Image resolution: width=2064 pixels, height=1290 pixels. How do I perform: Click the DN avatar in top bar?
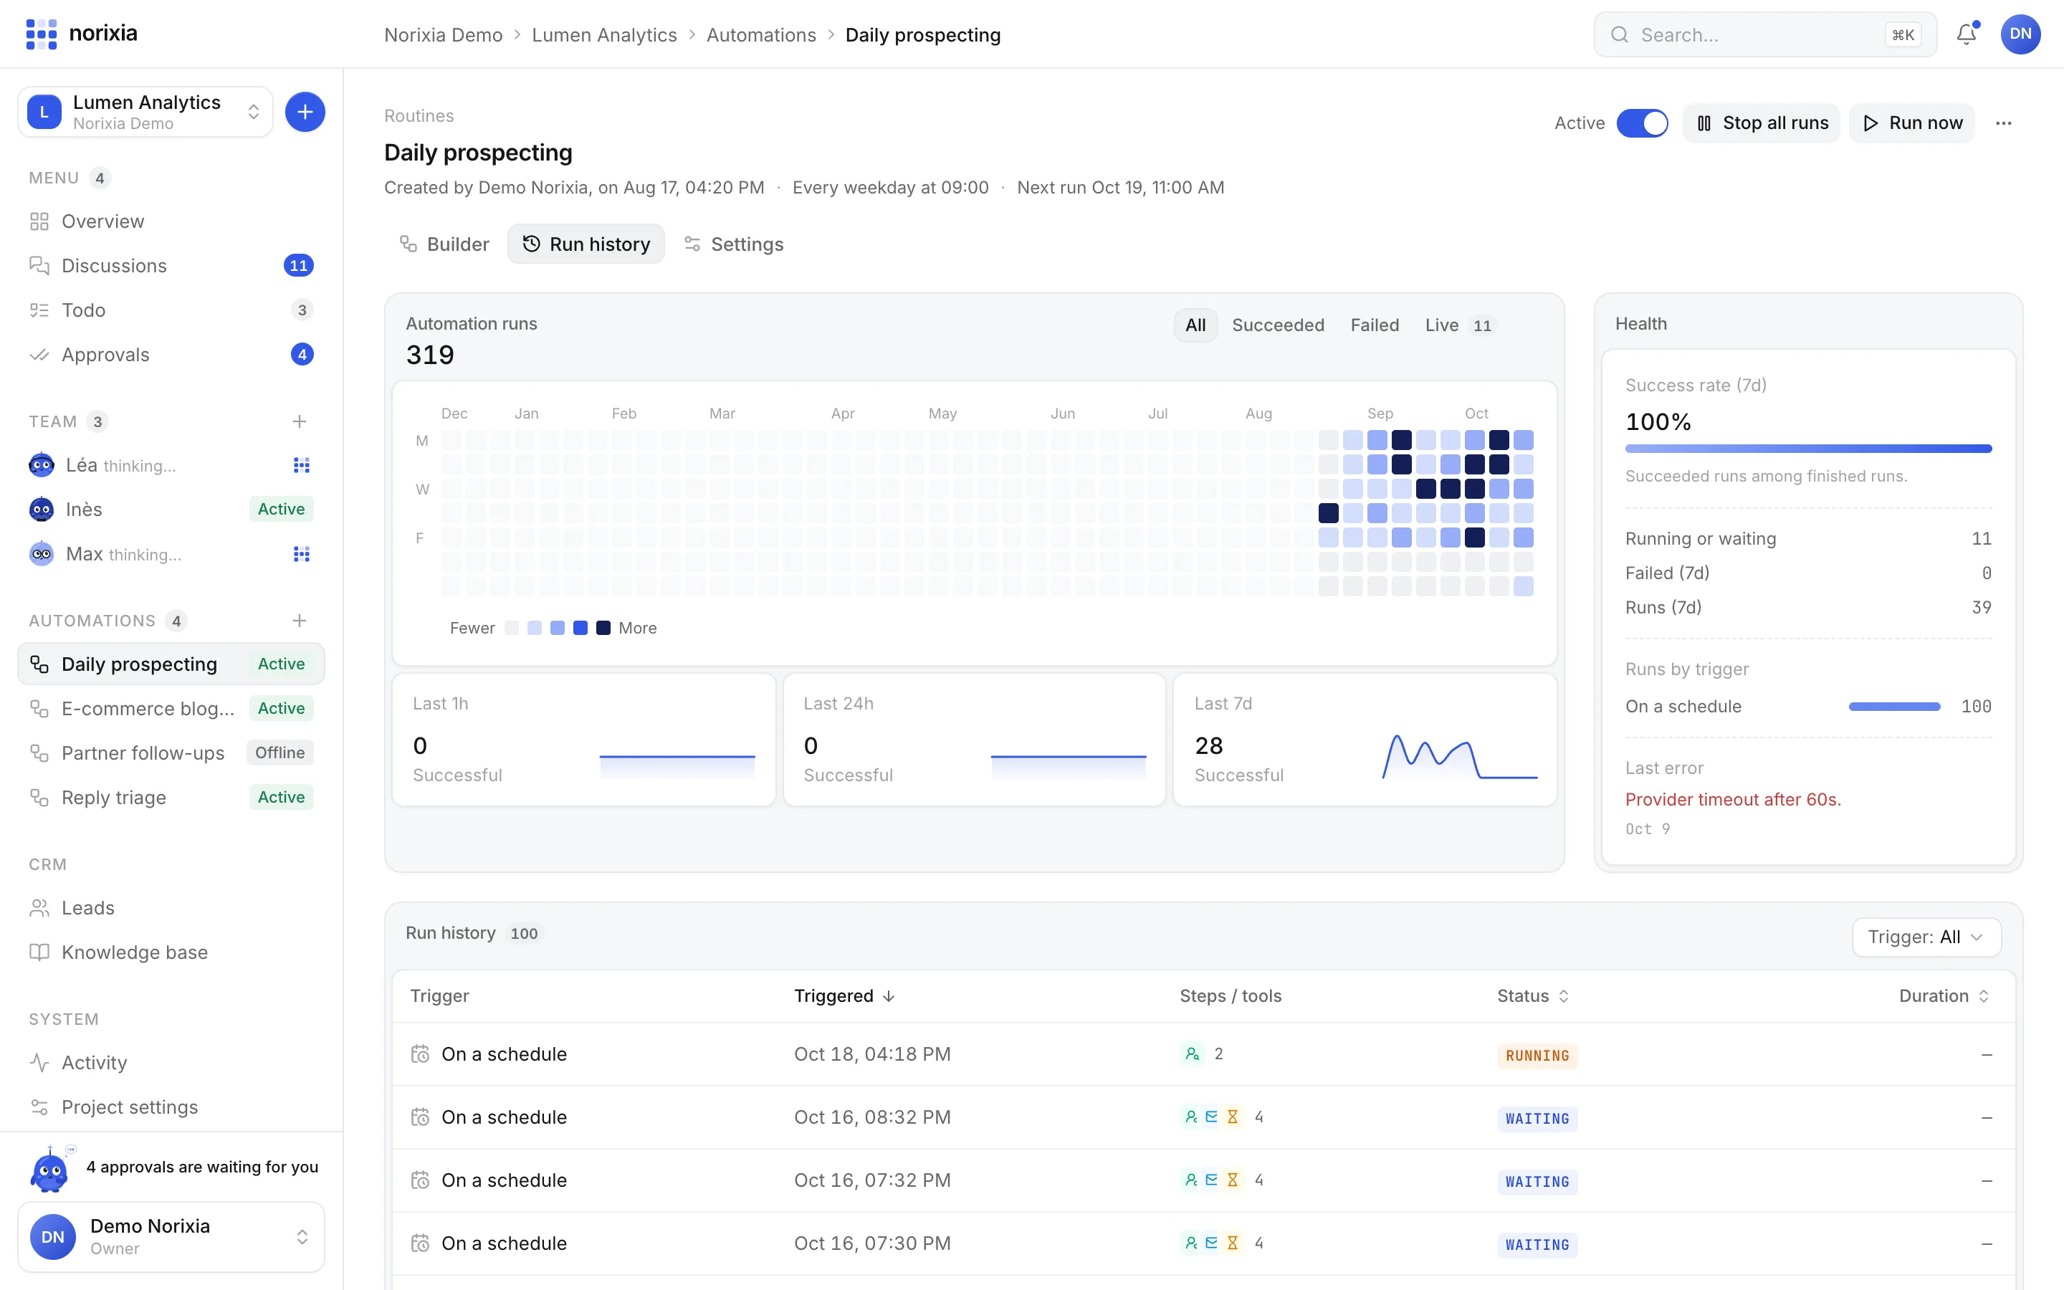(x=2020, y=34)
